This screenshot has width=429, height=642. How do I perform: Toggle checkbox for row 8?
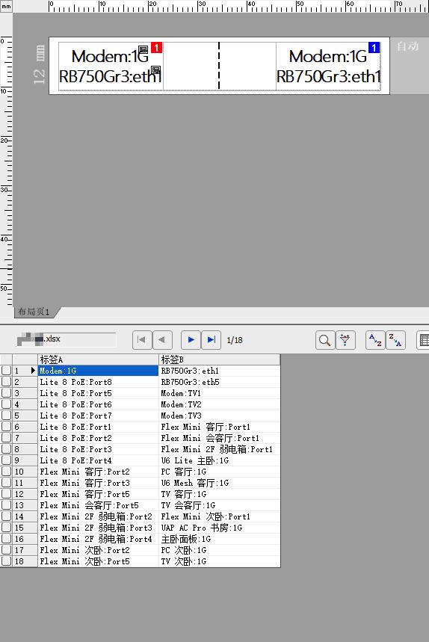click(6, 449)
